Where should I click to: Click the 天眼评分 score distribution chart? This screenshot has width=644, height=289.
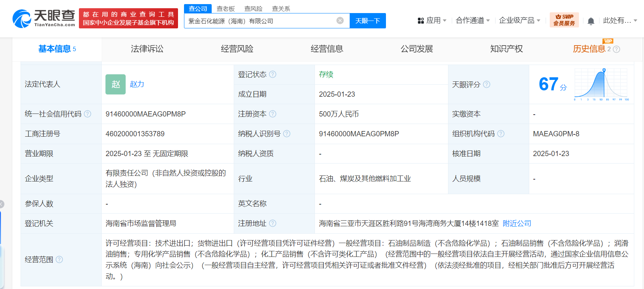pos(601,84)
